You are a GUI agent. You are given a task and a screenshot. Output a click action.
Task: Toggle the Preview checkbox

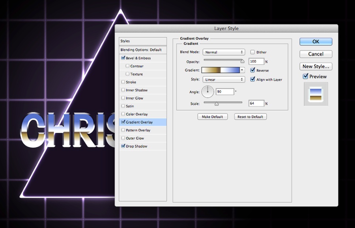(305, 76)
